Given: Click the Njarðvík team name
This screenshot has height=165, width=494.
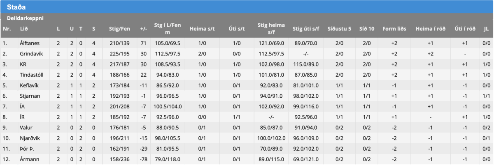Looking at the screenshot, I should pos(29,139).
